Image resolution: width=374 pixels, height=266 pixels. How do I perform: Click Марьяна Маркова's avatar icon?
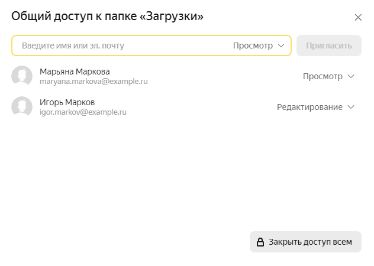(x=22, y=76)
